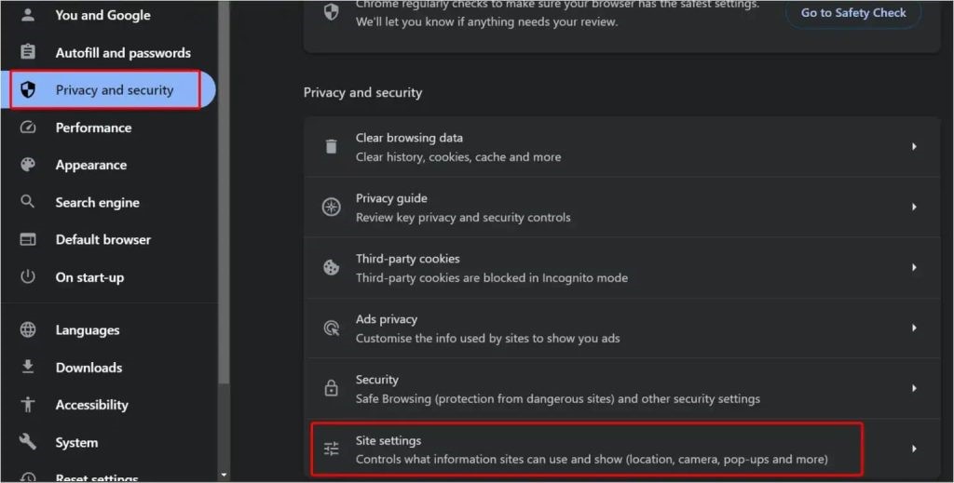Click the Privacy and security shield icon
The width and height of the screenshot is (954, 483).
coord(28,90)
